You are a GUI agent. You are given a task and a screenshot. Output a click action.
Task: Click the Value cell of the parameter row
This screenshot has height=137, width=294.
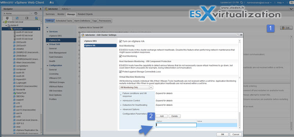click(217, 125)
